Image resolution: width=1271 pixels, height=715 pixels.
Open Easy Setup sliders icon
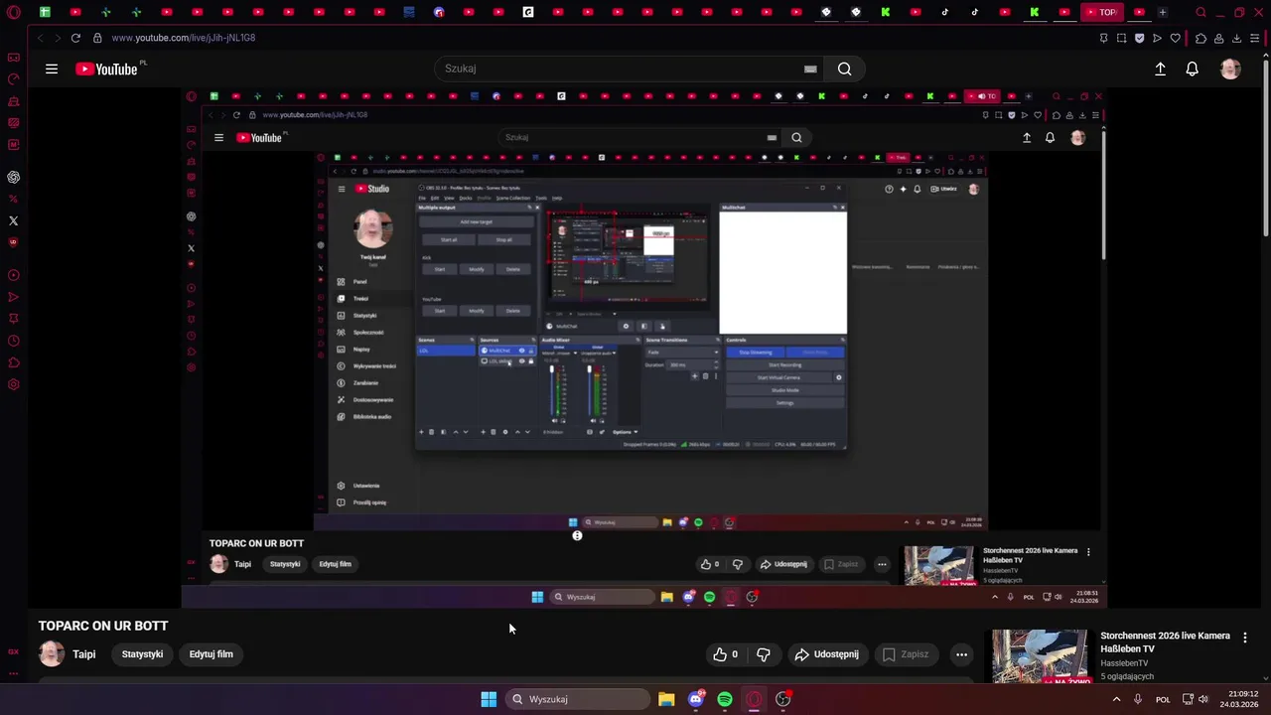click(x=1257, y=38)
